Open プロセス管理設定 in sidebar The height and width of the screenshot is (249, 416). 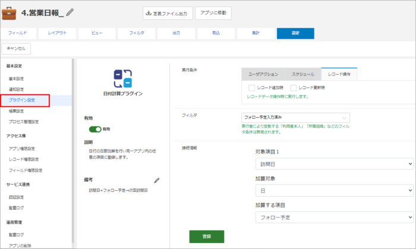click(24, 122)
